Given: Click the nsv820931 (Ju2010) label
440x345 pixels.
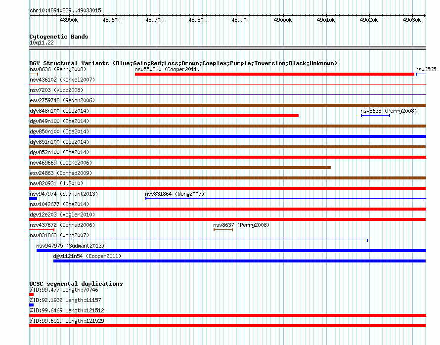Looking at the screenshot, I should click(x=56, y=183).
